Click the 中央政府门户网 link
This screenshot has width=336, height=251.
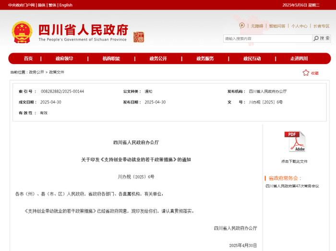(22, 5)
